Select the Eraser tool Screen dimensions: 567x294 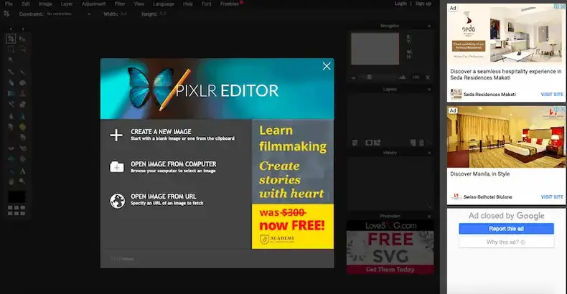11,82
